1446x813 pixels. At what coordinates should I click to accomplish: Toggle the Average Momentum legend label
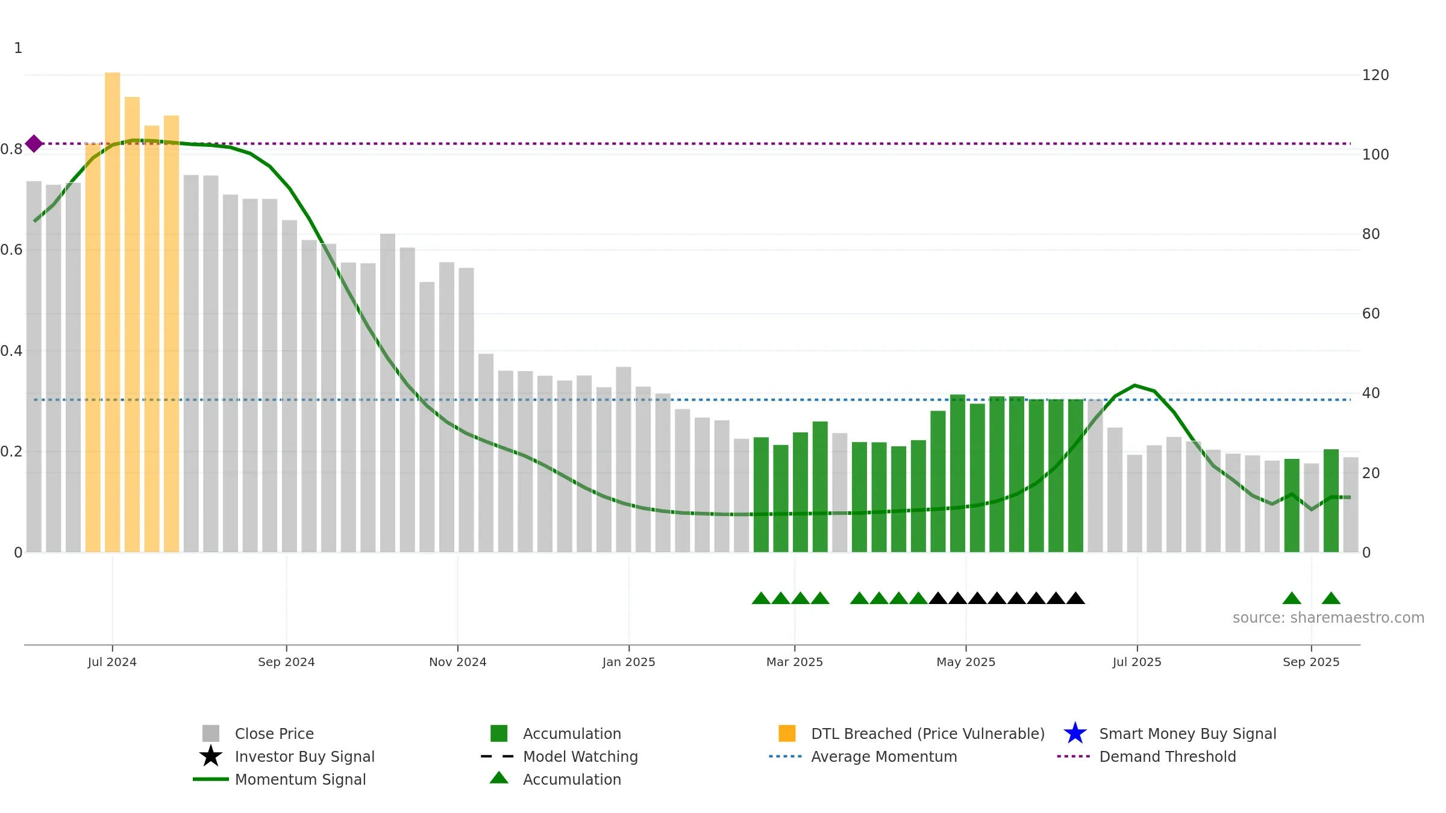[884, 756]
